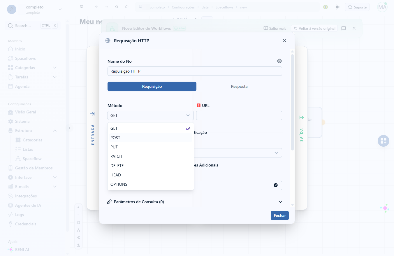Select the checked GET option
This screenshot has height=256, width=394.
150,128
